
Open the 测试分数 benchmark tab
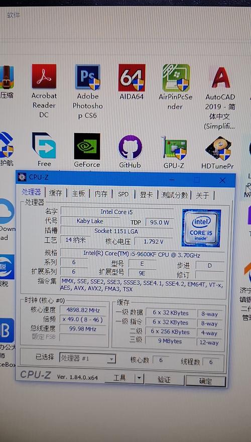(174, 195)
